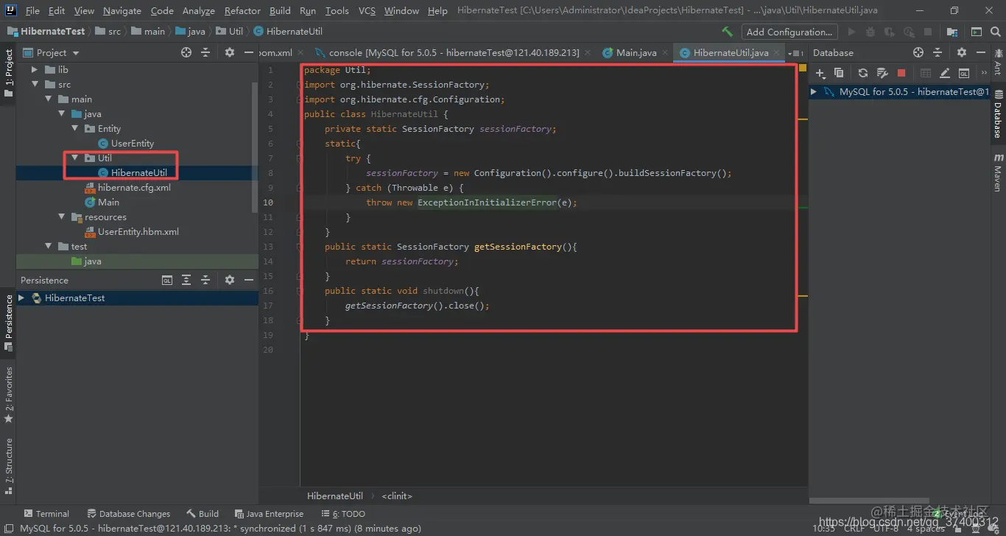This screenshot has width=1006, height=536.
Task: Locate the current file in Project panel
Action: [x=186, y=52]
